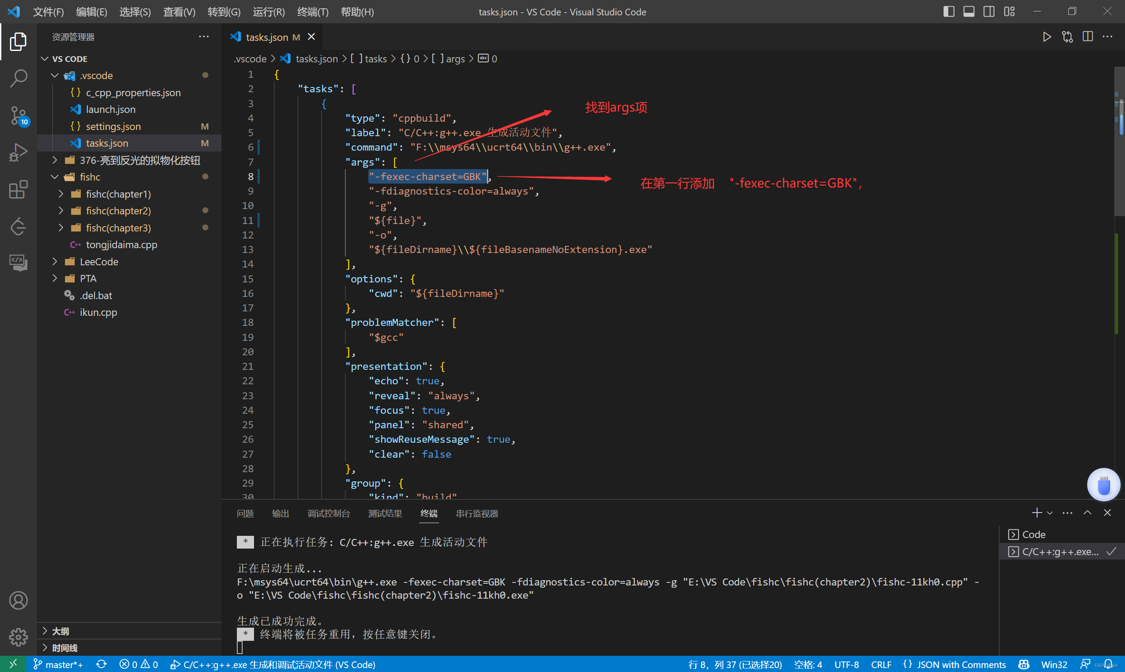Toggle the bottom panel visibility

(x=968, y=11)
